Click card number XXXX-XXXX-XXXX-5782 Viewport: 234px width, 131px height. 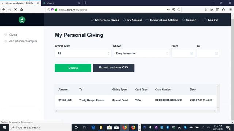point(169,100)
